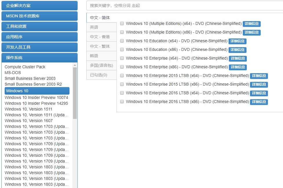Show 详细信息 for Multiple Editions (x86)
Screen dimensions: 283x188
coord(252,32)
